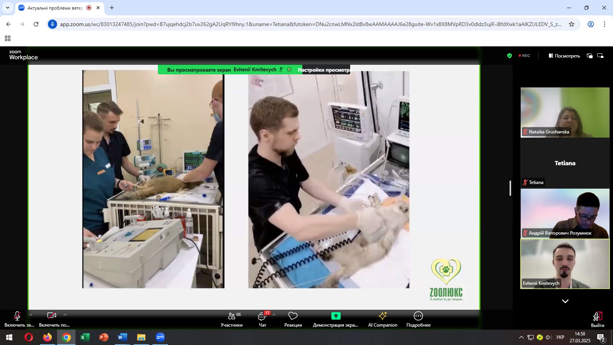Show hidden system tray icons
The height and width of the screenshot is (345, 613).
coord(521,337)
